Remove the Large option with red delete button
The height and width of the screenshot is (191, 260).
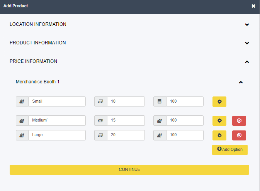coord(239,135)
